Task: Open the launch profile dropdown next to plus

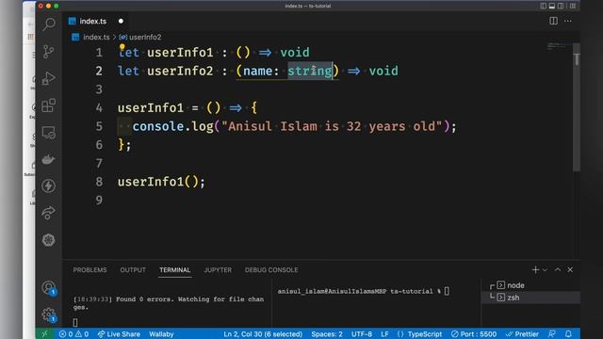Action: (545, 270)
